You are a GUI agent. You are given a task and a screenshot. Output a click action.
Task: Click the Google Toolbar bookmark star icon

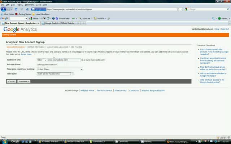point(57,18)
